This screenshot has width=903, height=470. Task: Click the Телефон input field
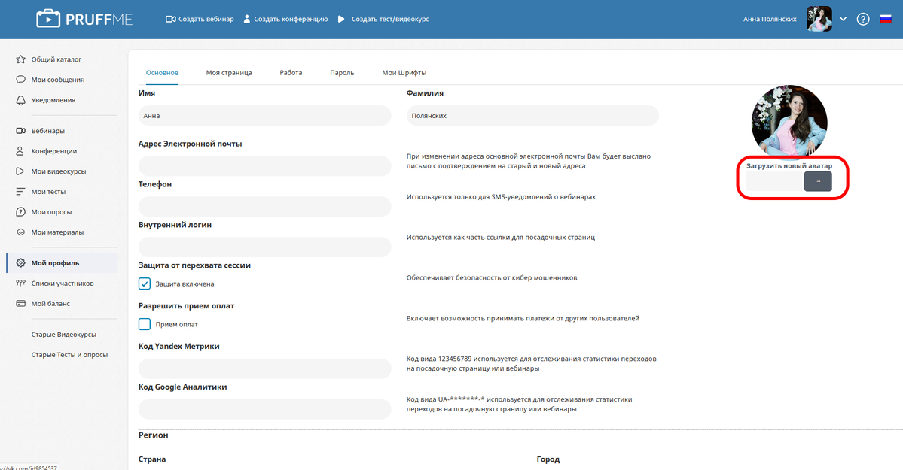point(265,207)
